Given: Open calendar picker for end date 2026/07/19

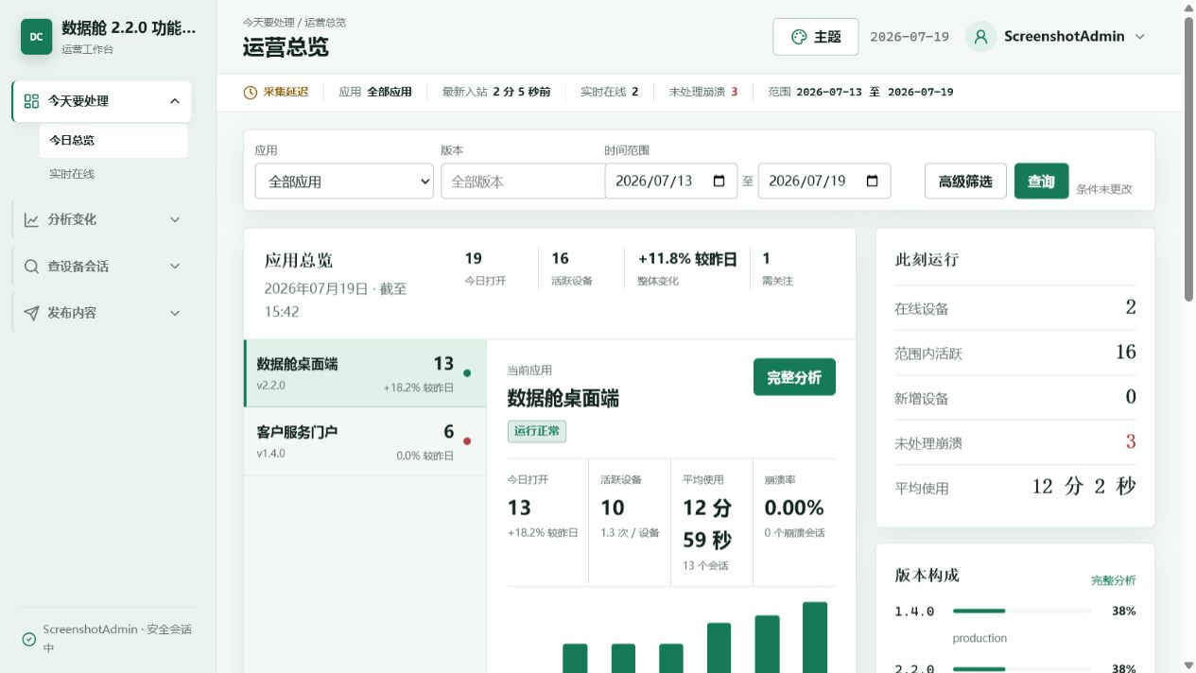Looking at the screenshot, I should pyautogui.click(x=872, y=181).
